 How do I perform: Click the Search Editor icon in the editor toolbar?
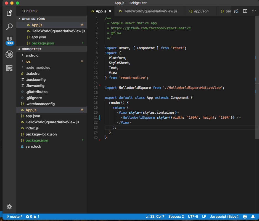pyautogui.click(x=236, y=11)
